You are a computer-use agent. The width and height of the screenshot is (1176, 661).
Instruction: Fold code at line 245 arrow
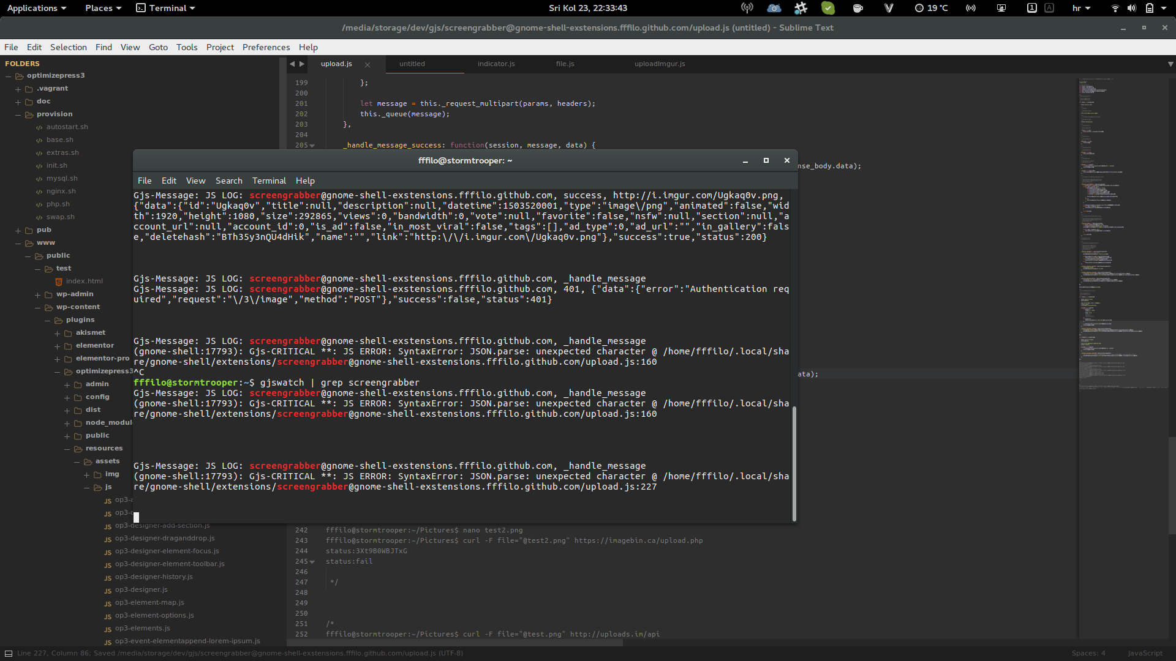pos(312,562)
